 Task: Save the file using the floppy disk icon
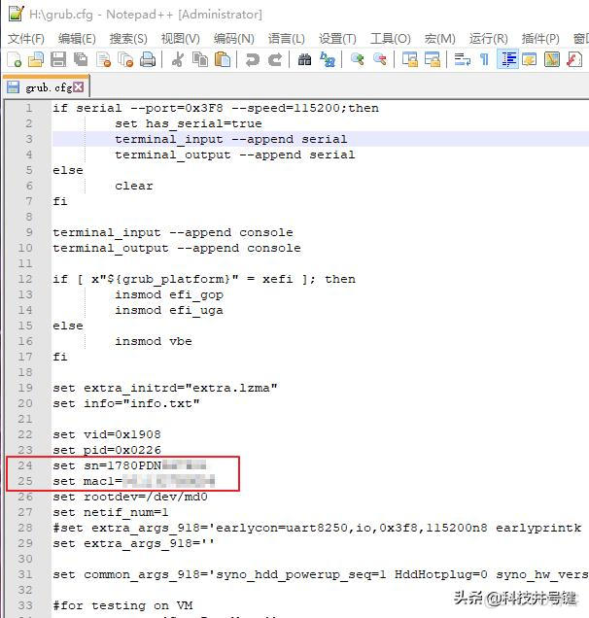point(58,59)
